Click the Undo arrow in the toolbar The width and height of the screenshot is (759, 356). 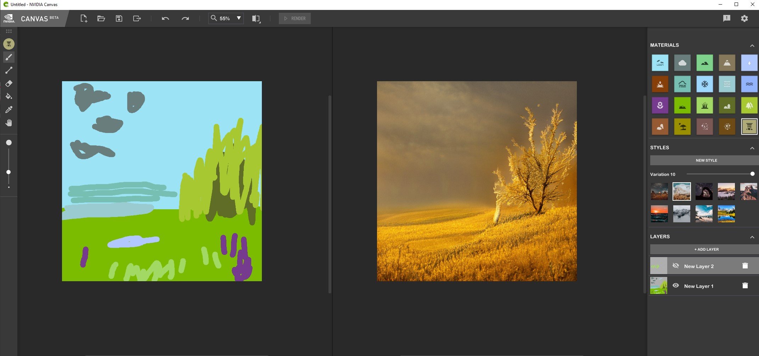[165, 18]
